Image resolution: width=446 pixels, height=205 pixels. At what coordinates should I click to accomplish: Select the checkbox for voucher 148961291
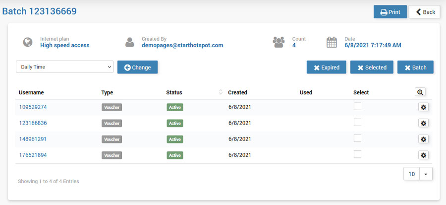tap(357, 138)
